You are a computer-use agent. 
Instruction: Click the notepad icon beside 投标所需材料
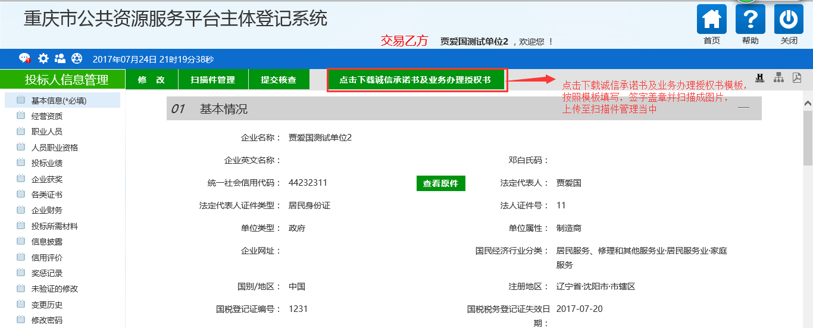[21, 226]
